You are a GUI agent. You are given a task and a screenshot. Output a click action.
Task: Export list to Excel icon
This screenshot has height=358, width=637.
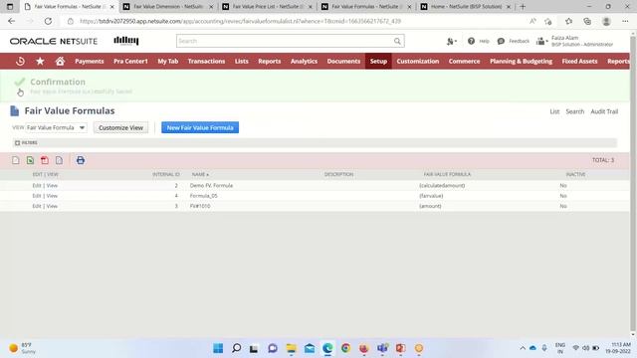click(30, 160)
